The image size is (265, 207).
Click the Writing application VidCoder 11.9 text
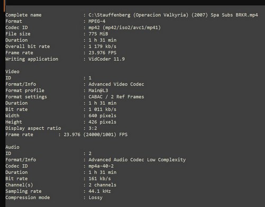point(106,59)
